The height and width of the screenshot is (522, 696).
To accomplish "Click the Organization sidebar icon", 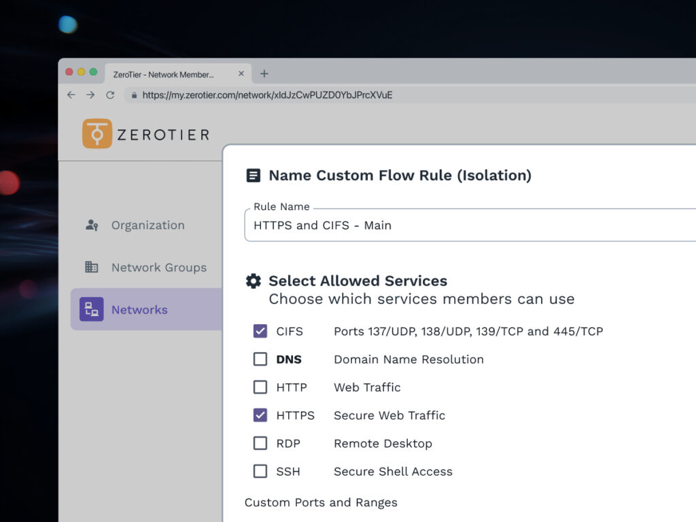I will tap(92, 225).
